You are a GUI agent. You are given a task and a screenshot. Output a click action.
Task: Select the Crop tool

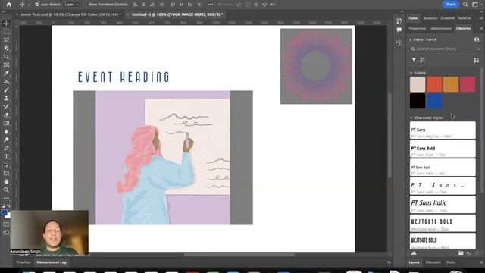tap(6, 57)
